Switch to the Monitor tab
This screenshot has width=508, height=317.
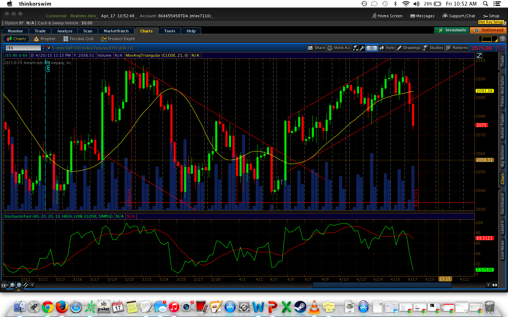pyautogui.click(x=15, y=31)
